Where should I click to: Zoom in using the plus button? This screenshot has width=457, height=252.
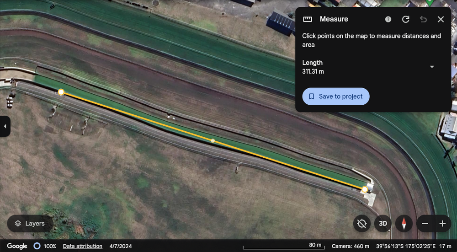pyautogui.click(x=442, y=224)
